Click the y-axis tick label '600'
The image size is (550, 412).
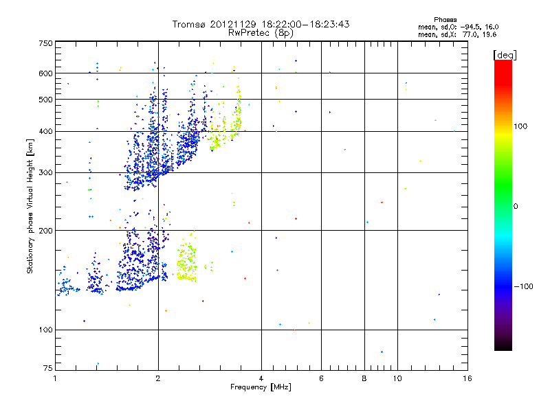click(45, 73)
